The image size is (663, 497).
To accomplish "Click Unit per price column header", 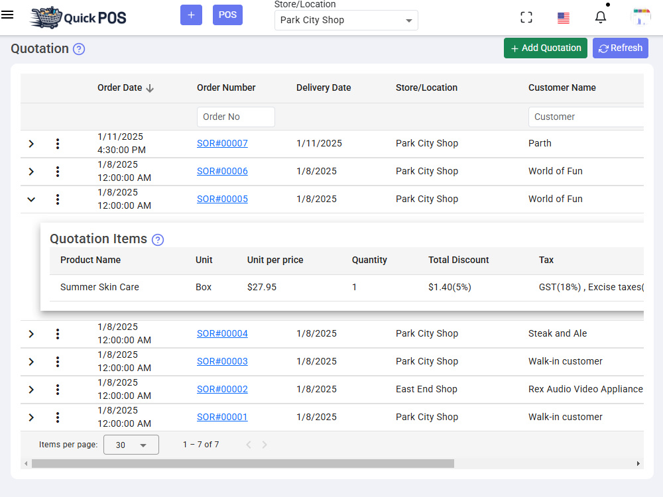I will tap(275, 260).
